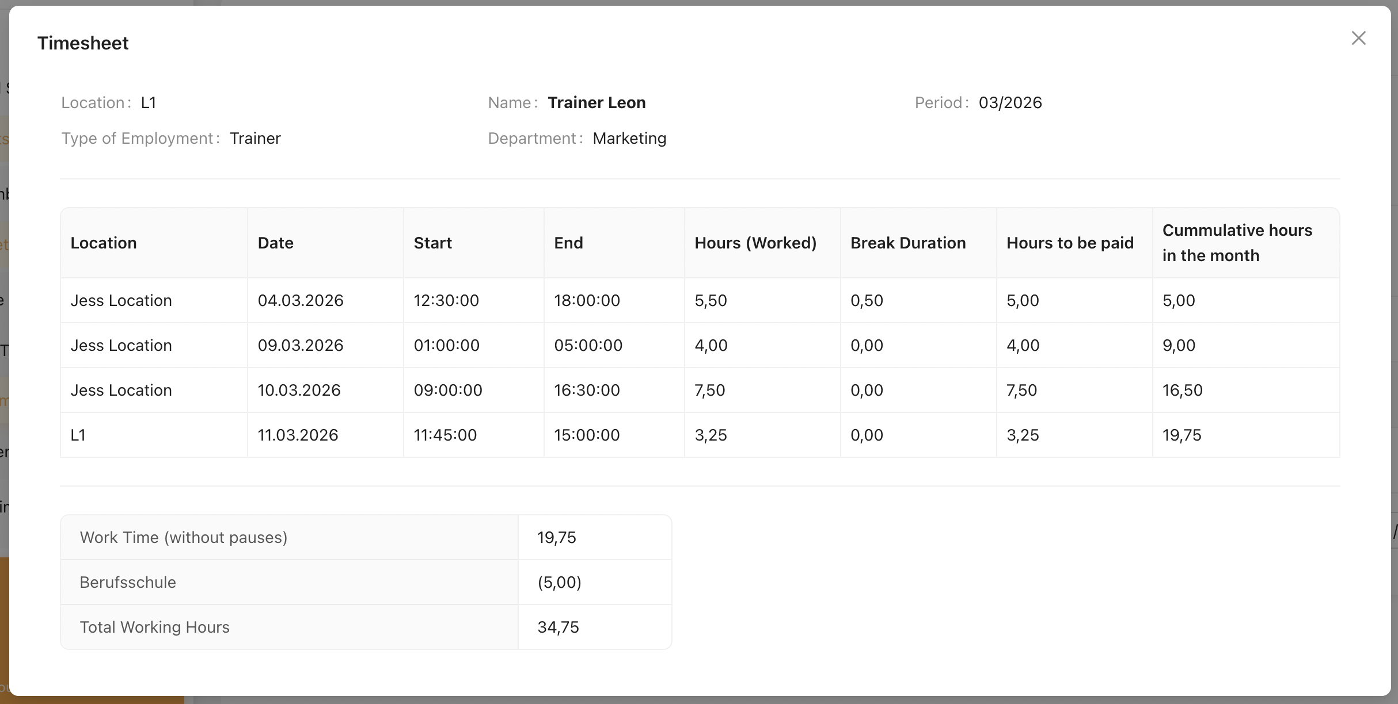Click the Hours (Worked) column header
This screenshot has width=1398, height=704.
click(755, 243)
